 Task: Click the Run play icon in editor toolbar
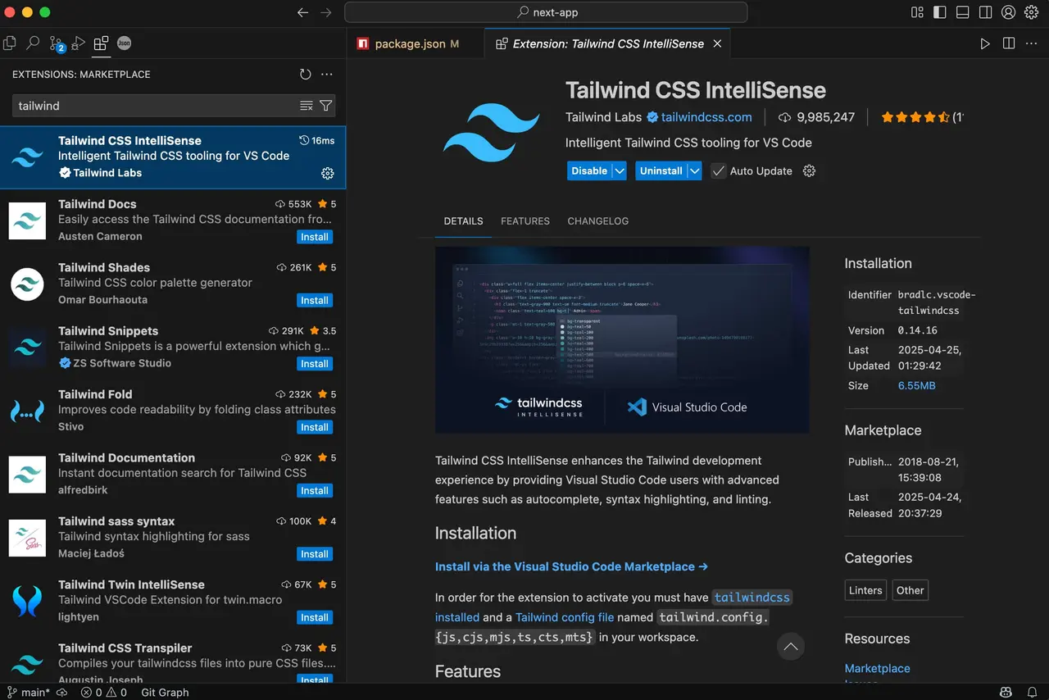tap(985, 43)
